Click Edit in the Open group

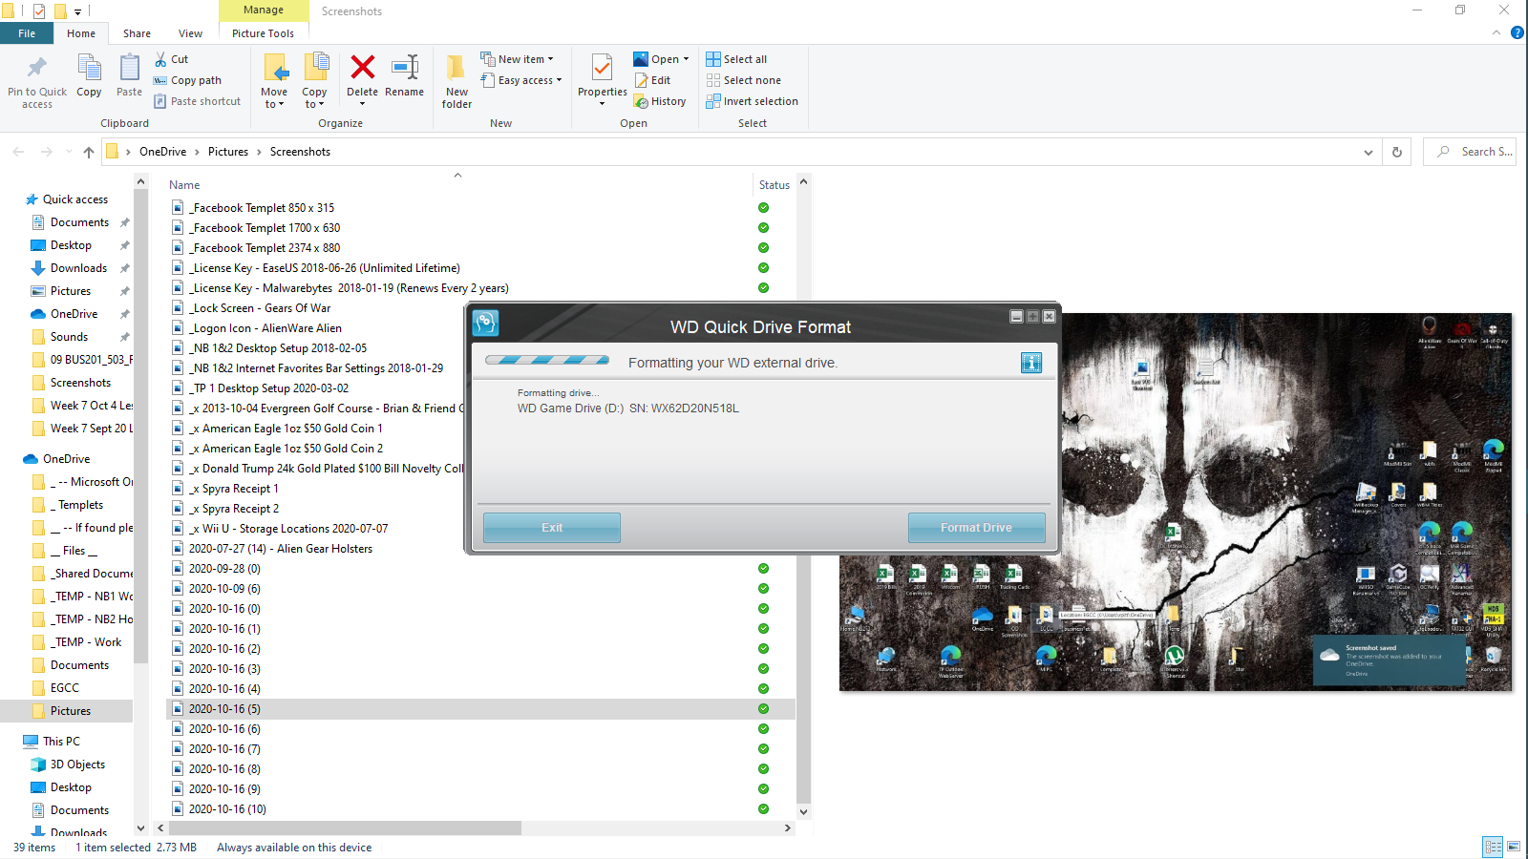pos(652,80)
